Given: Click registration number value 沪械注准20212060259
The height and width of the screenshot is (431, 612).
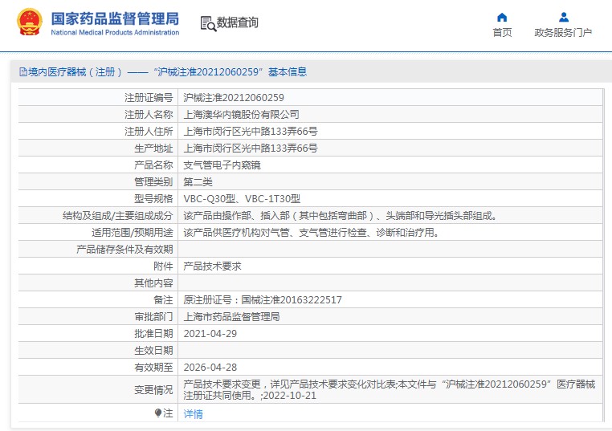Looking at the screenshot, I should pos(234,97).
